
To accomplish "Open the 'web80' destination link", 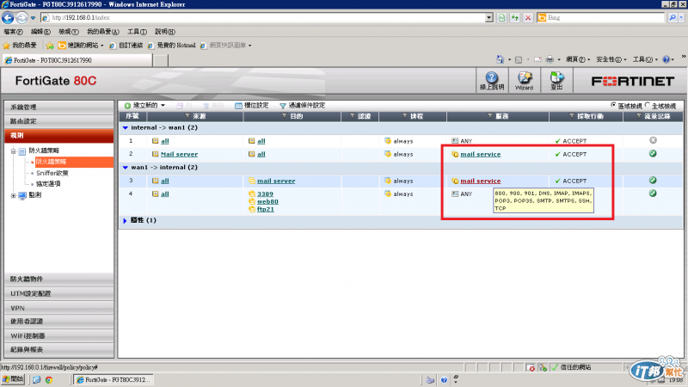I will point(267,201).
